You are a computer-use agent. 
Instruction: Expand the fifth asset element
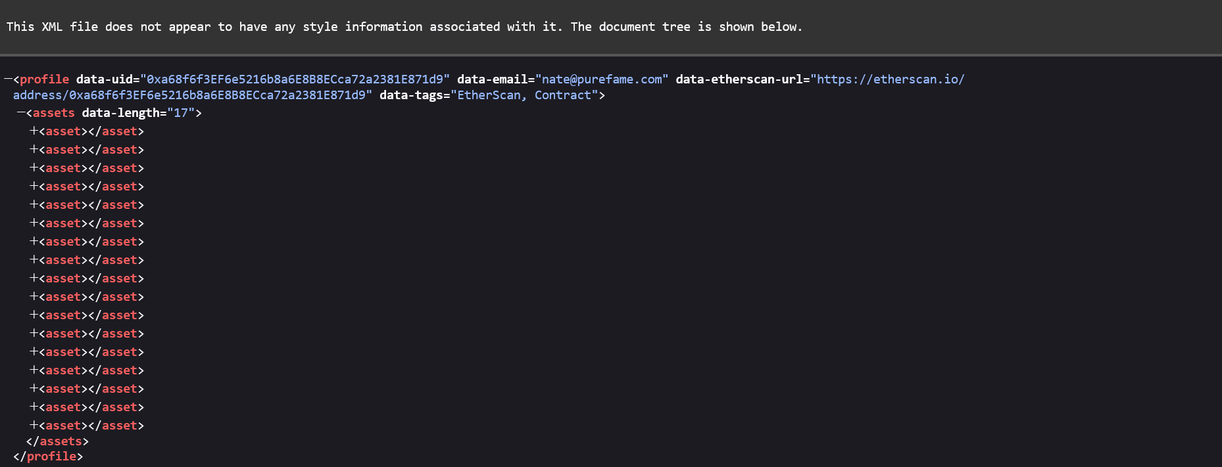(34, 205)
